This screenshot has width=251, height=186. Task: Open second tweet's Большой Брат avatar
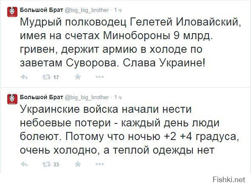pos(12,99)
